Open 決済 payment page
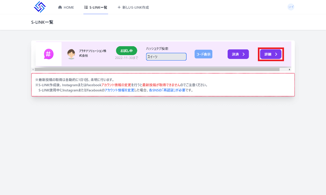The image size is (326, 195). [x=238, y=54]
